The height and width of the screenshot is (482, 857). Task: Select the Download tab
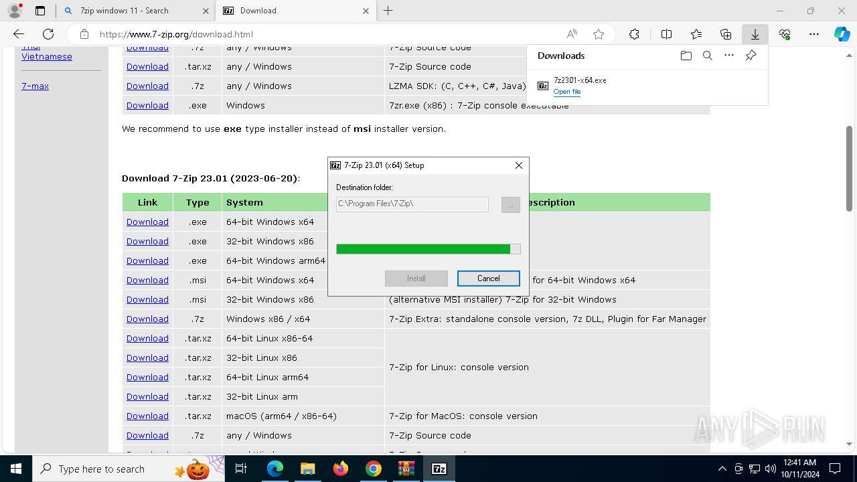[x=296, y=11]
